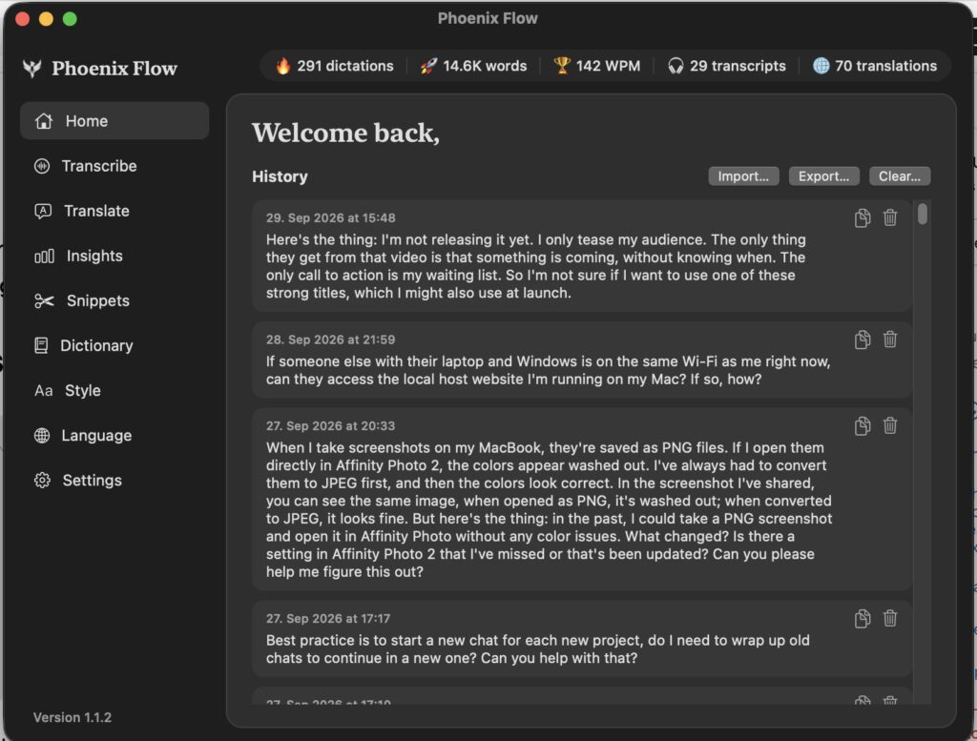Click the rocket icon beside 14.6K words
The image size is (977, 741).
428,66
